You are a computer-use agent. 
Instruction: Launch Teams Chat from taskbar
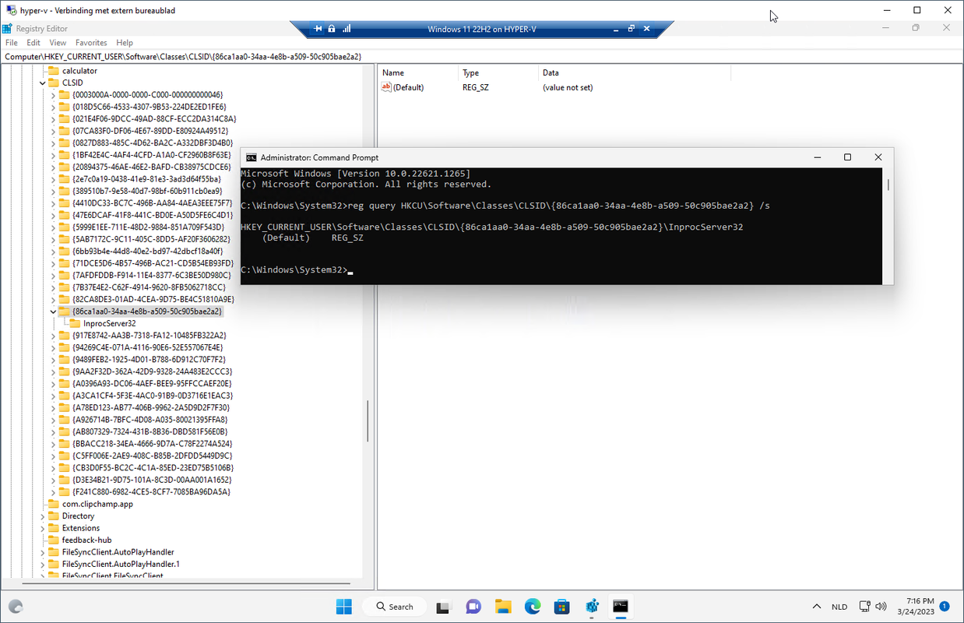[x=473, y=607]
